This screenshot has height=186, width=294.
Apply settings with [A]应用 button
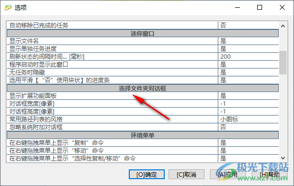[228, 174]
